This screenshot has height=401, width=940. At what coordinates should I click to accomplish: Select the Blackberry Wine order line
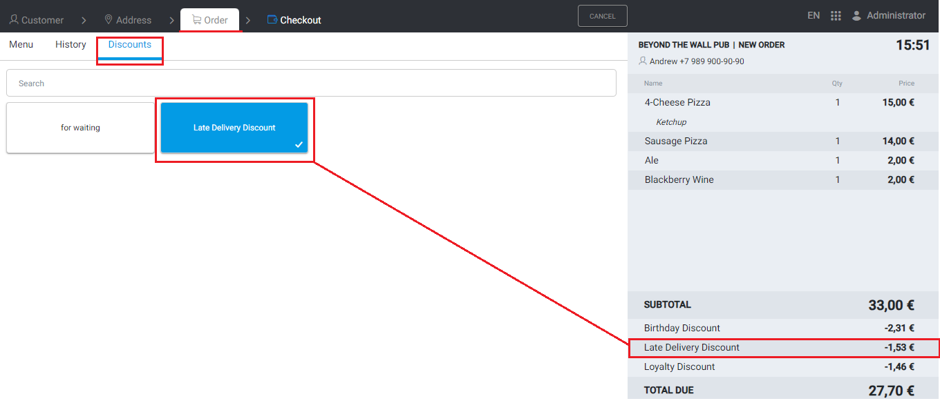[779, 180]
